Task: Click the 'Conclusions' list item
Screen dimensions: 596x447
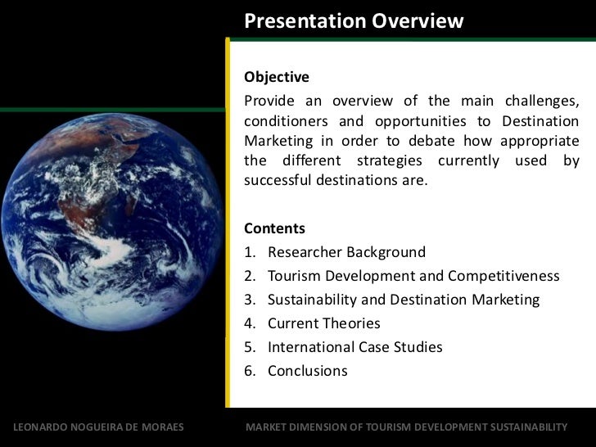Action: point(308,371)
